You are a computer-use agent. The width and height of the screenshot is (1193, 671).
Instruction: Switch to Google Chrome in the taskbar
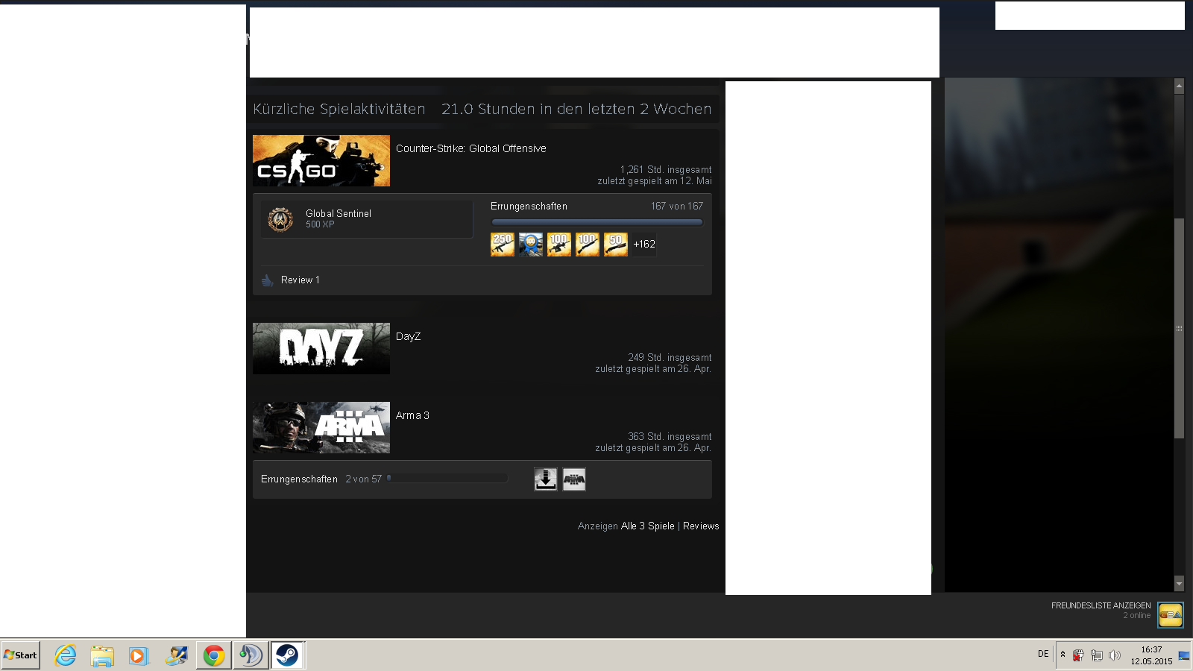[x=214, y=655]
